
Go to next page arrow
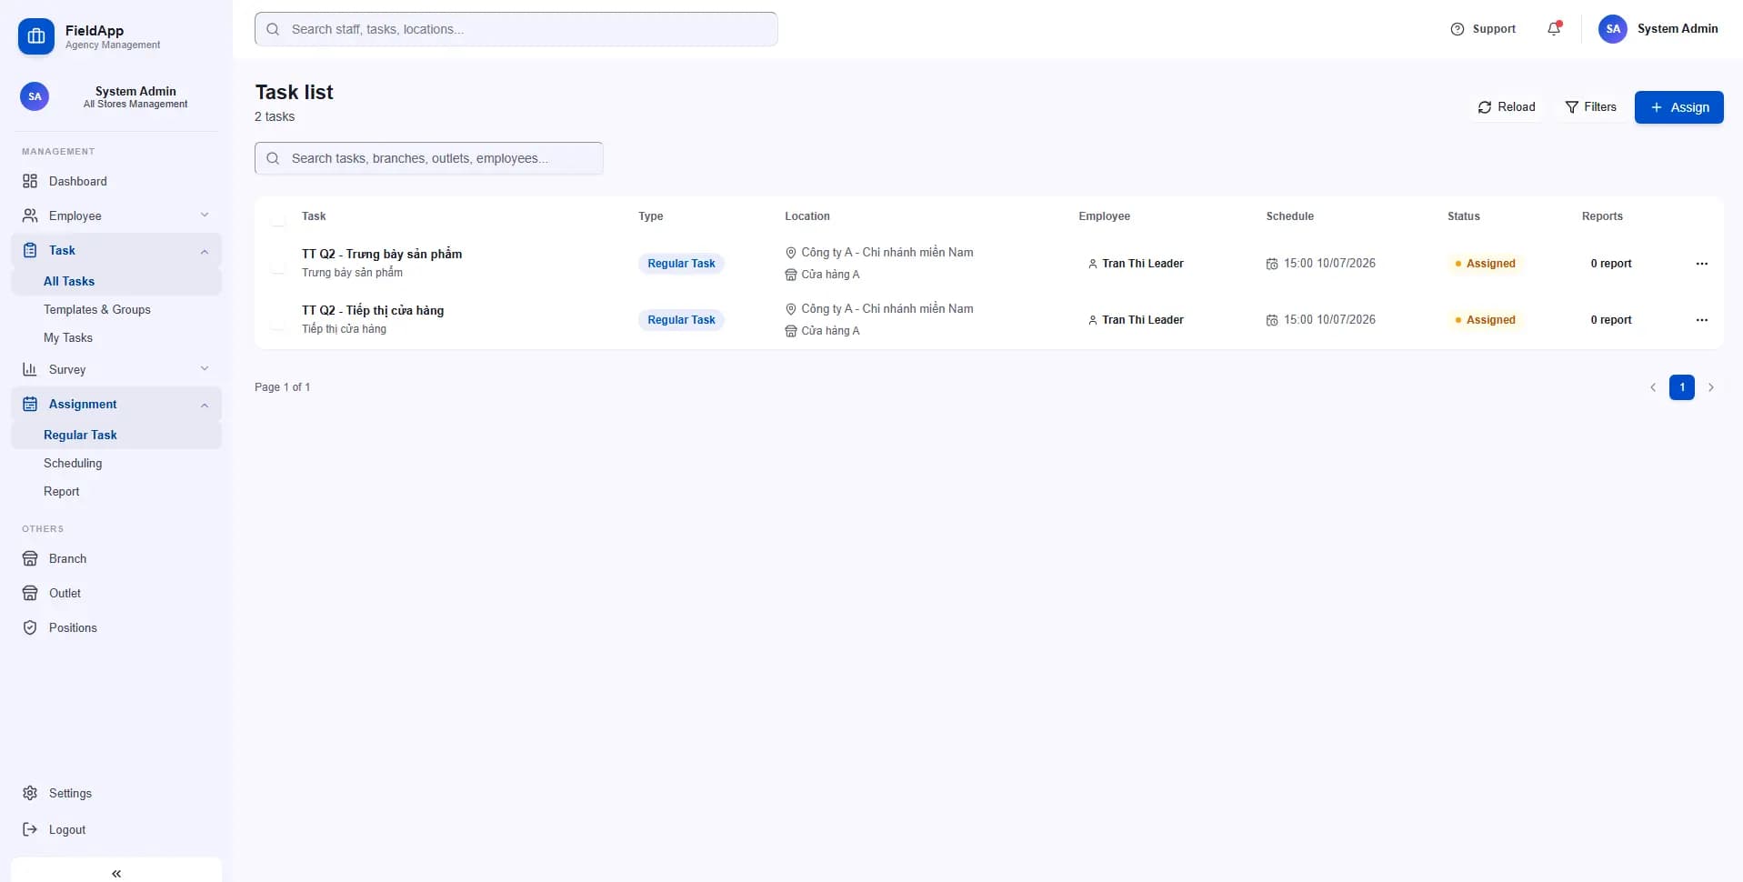point(1711,387)
